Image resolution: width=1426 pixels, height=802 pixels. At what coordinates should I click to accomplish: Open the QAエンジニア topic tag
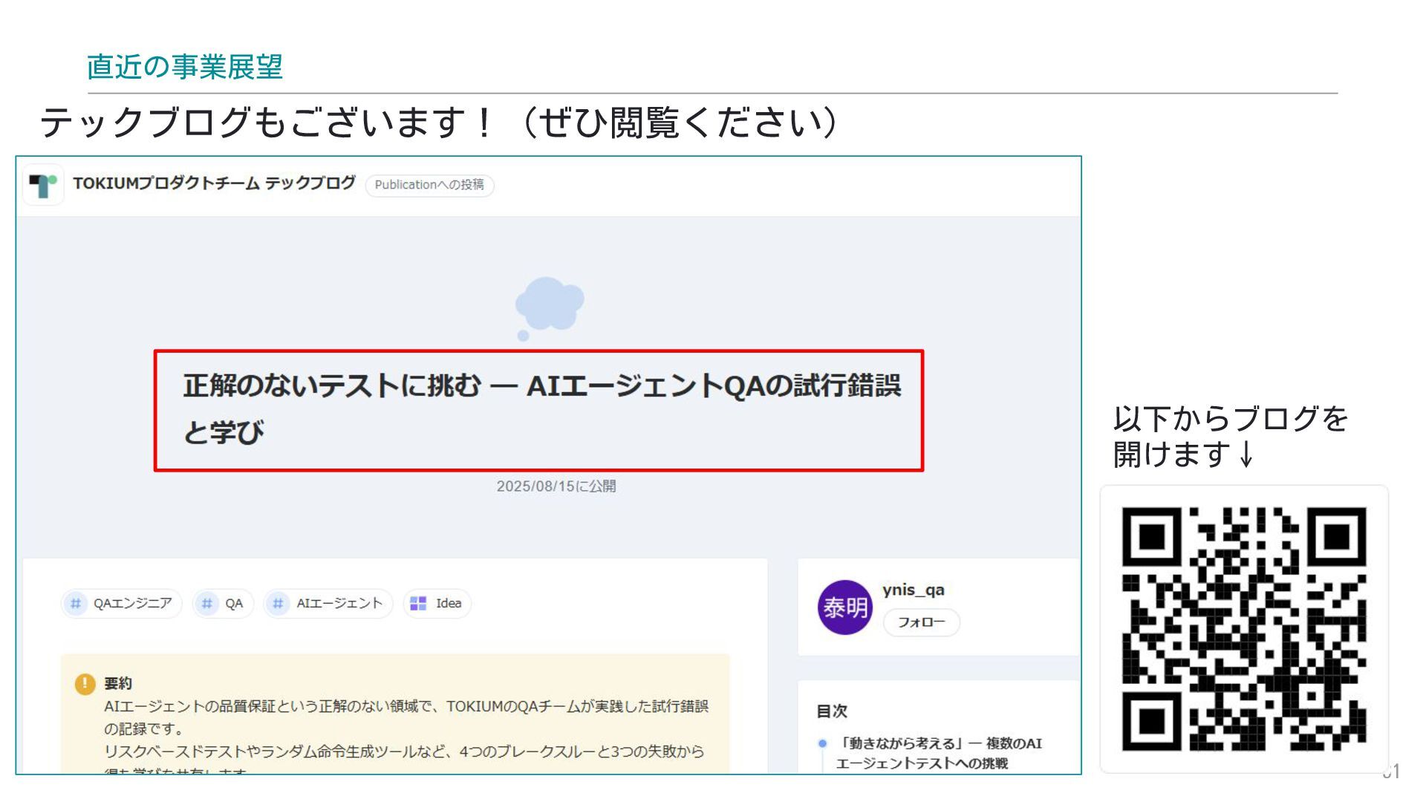coord(121,604)
